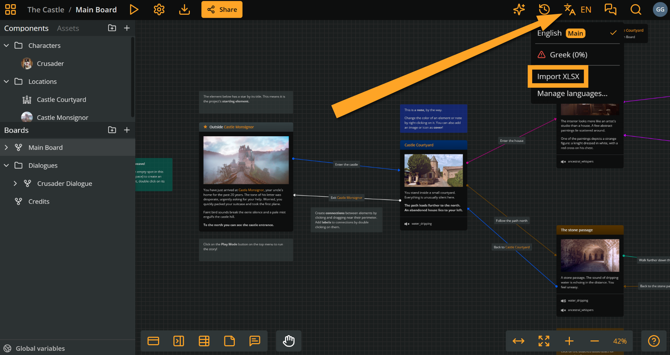Click fit-to-width arrows icon
670x355 pixels.
point(519,341)
